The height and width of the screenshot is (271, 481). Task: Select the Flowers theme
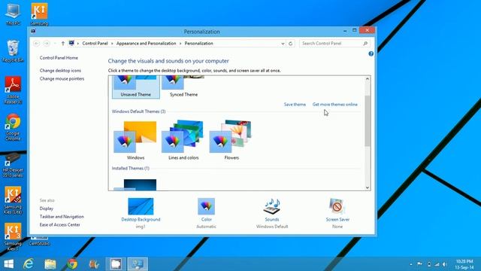pos(231,140)
